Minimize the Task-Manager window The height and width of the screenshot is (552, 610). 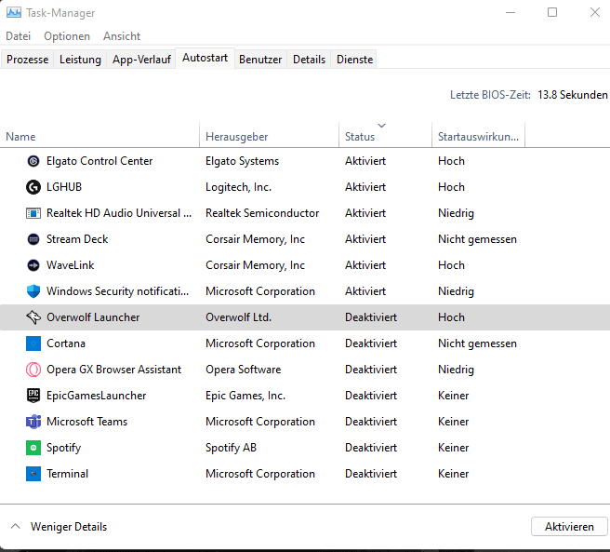(511, 12)
